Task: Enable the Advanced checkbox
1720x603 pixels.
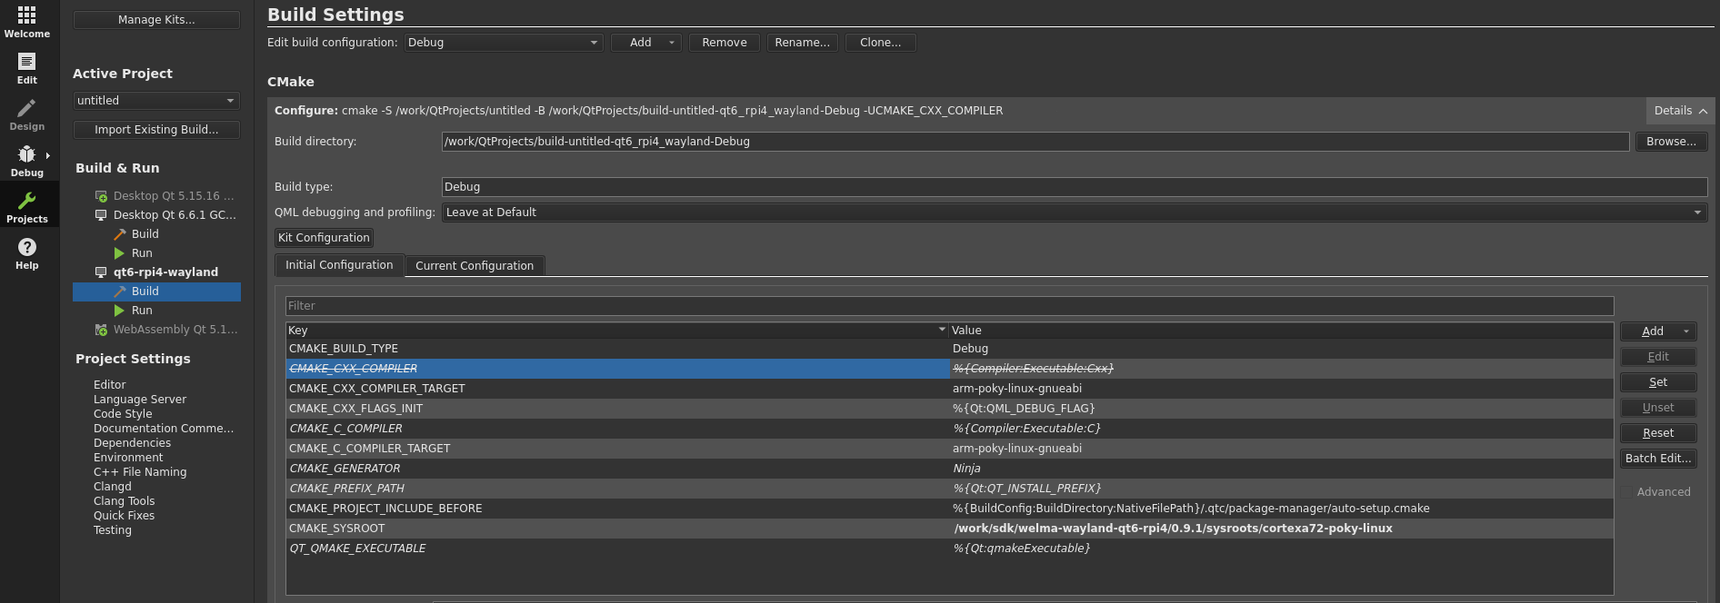Action: 1626,492
